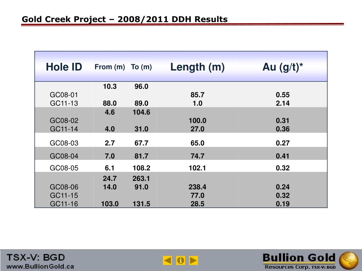Viewport: 362px width, 271px height.
Task: Click the To value 67.7
Action: (141, 143)
